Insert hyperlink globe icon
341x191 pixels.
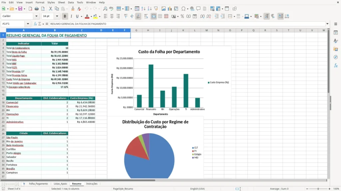(x=192, y=9)
